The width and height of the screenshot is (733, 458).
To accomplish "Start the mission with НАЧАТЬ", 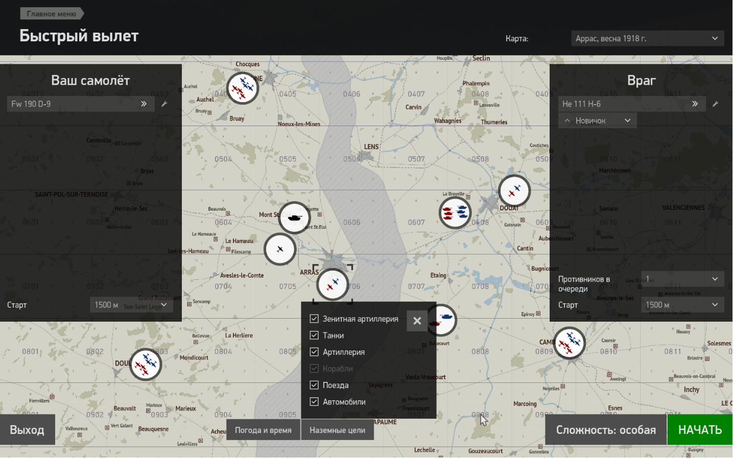I will [700, 430].
